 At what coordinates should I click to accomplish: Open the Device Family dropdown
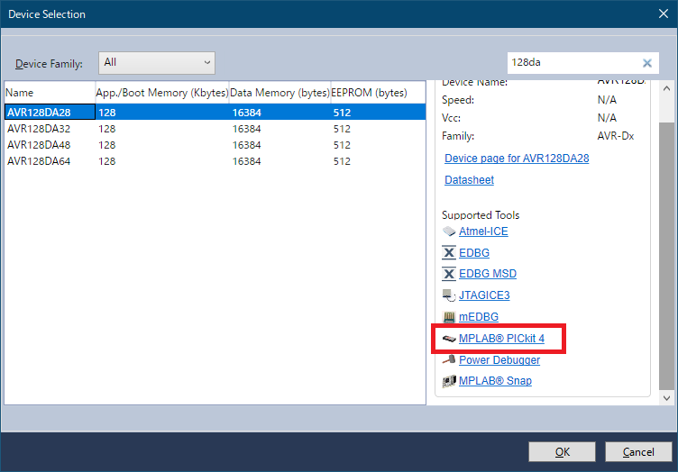[x=156, y=63]
